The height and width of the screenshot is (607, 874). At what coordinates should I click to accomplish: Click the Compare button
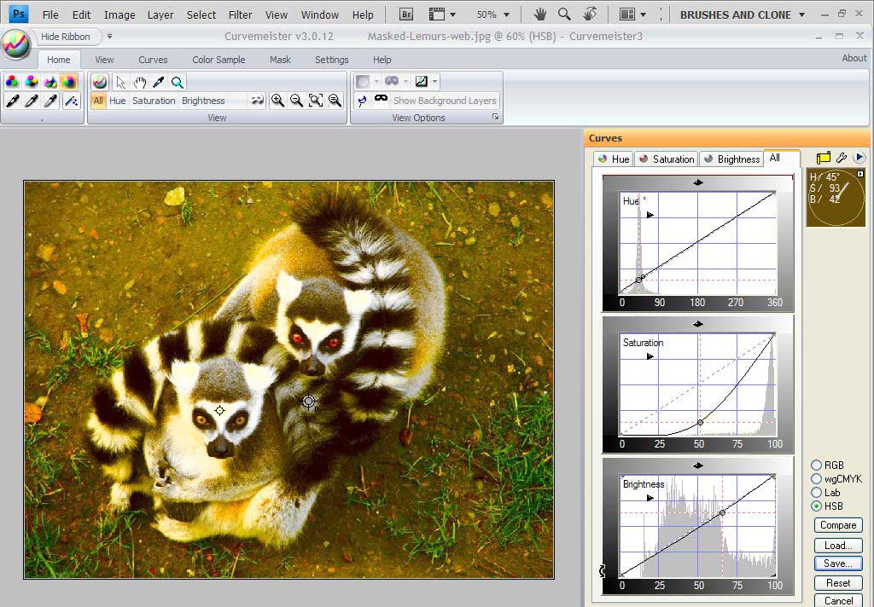(838, 525)
